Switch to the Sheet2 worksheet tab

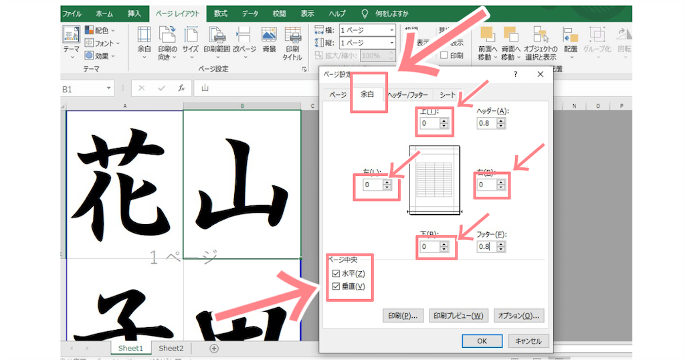coord(171,348)
